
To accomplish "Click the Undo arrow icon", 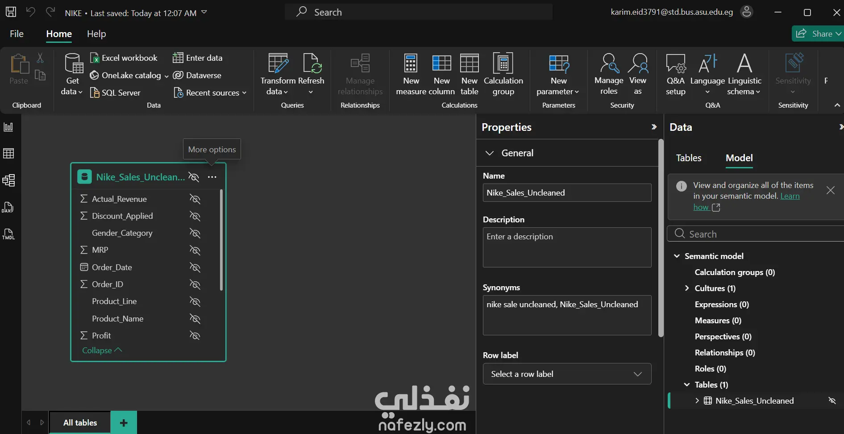I will tap(30, 12).
